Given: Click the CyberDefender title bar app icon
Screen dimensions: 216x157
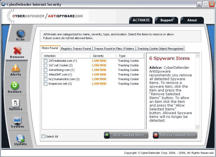Looking at the screenshot, I should (x=4, y=4).
